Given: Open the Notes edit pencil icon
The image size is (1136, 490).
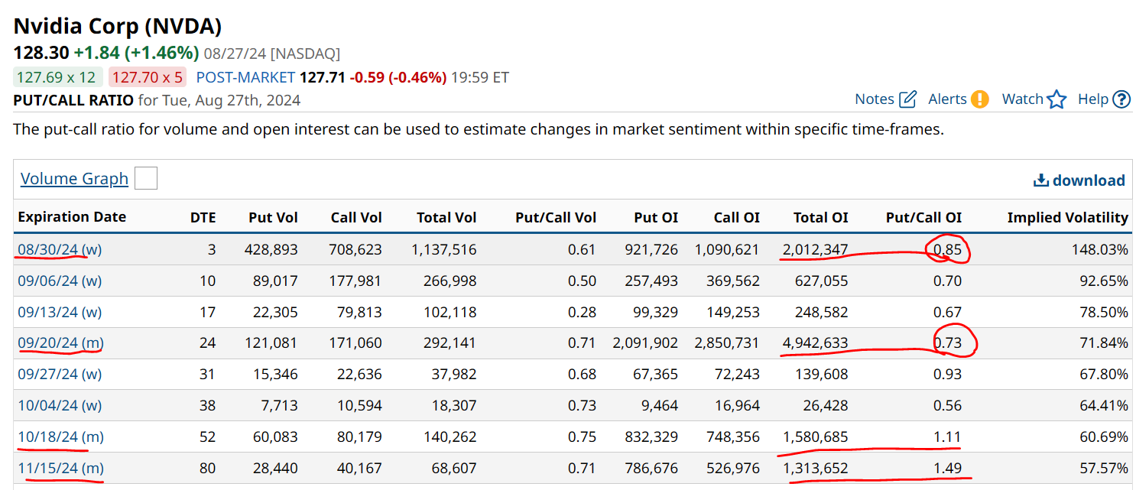Looking at the screenshot, I should 907,99.
